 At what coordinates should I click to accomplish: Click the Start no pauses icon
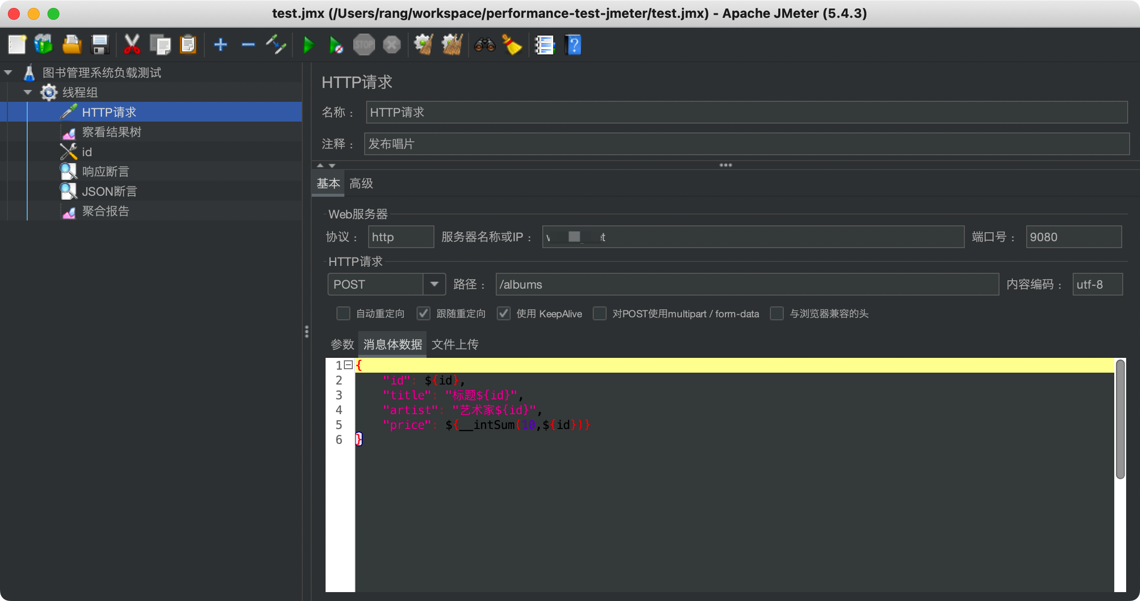tap(336, 45)
